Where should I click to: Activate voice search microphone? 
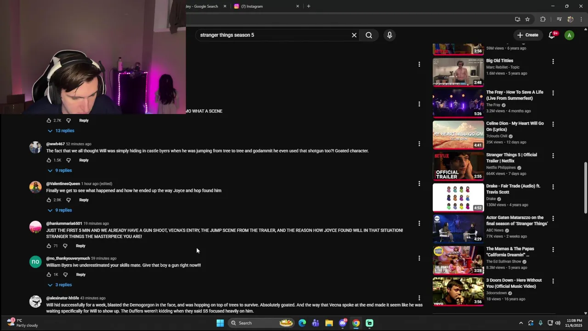tap(390, 35)
